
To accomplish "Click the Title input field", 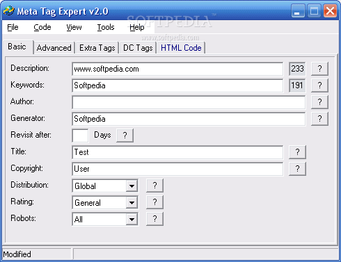I will [177, 152].
